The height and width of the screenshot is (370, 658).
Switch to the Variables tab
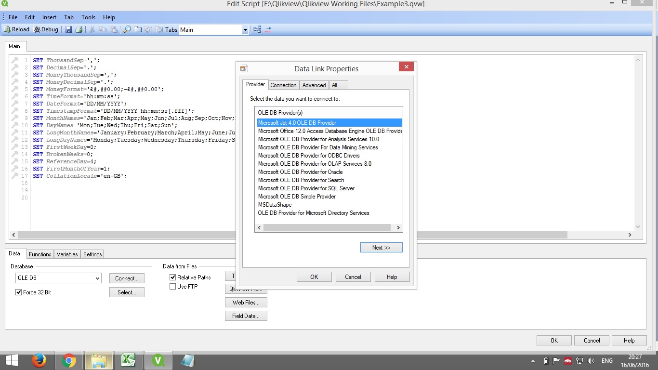click(x=67, y=254)
